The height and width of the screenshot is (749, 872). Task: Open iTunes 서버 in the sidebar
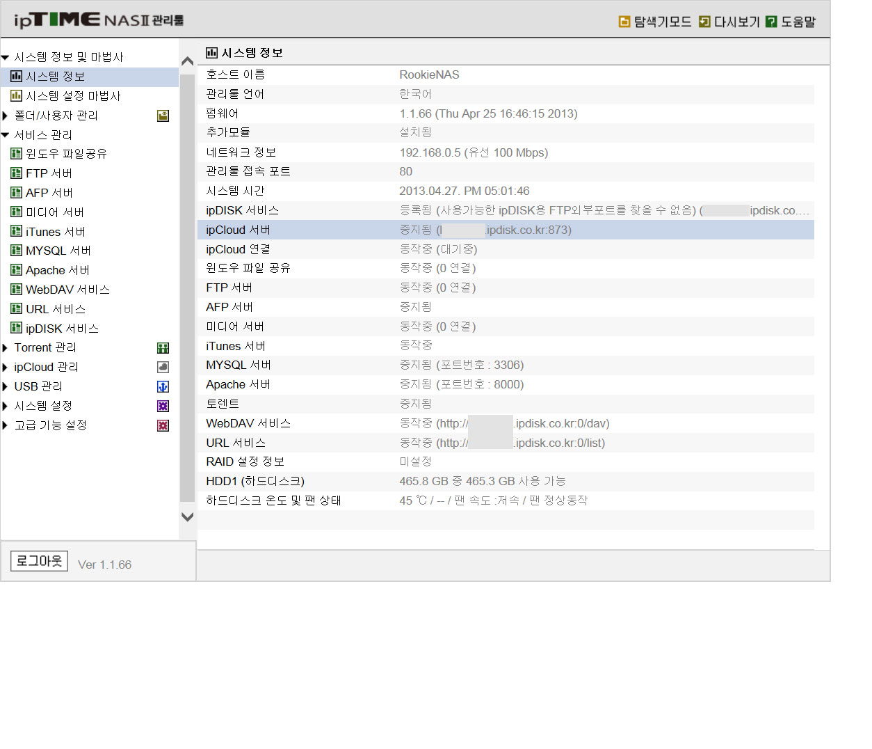56,232
